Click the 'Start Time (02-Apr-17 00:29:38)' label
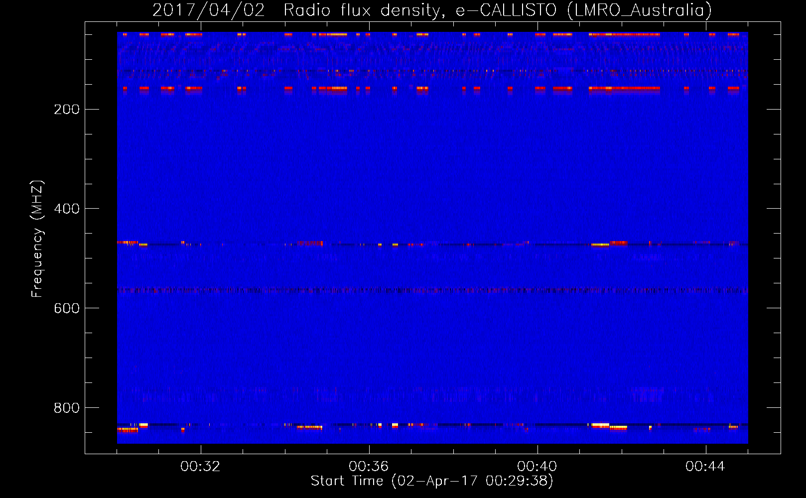The width and height of the screenshot is (806, 498). [432, 481]
